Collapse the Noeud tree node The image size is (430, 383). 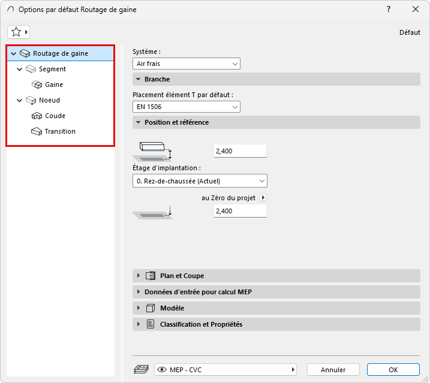coord(20,100)
